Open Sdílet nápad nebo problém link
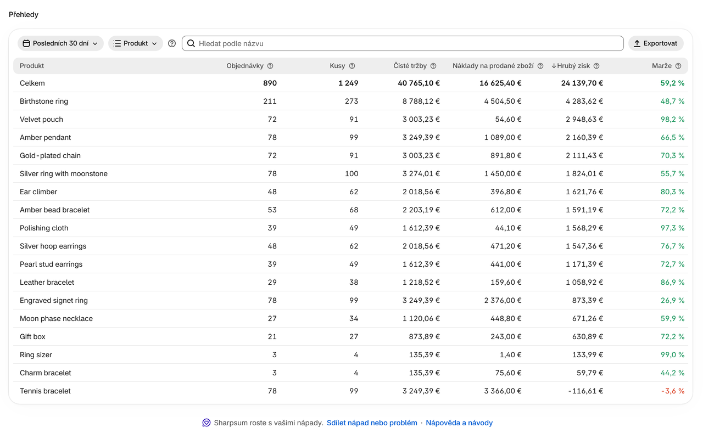Viewport: 703px width, 439px height. coord(372,423)
